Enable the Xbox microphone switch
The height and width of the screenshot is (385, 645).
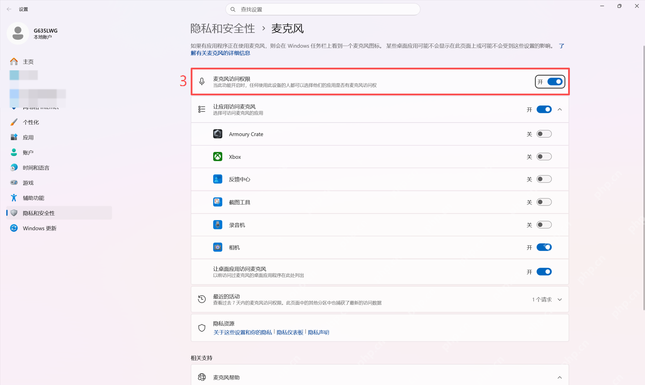(544, 156)
